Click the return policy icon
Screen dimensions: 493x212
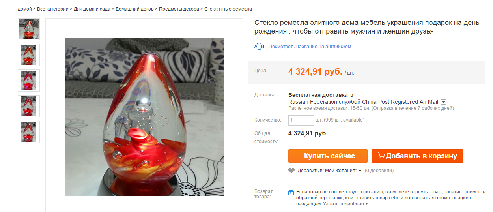click(x=291, y=192)
